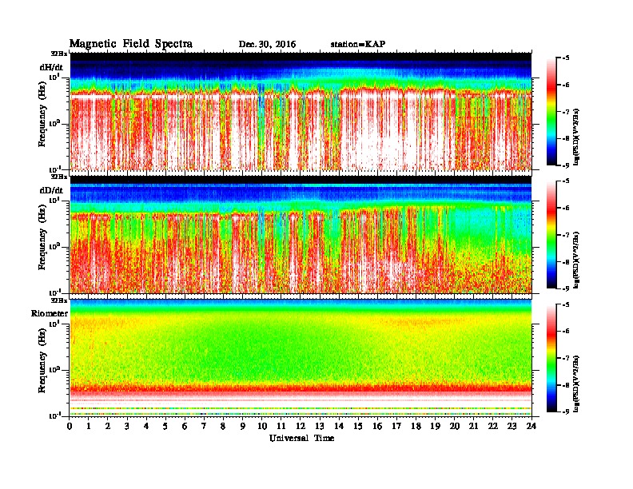
Task: Click the log(PSD) label beside dH/dt color scale
Action: click(x=577, y=137)
